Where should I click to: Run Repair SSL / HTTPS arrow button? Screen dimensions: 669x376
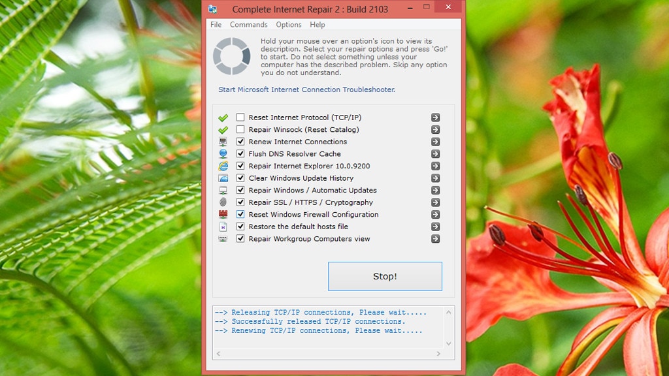click(x=435, y=202)
